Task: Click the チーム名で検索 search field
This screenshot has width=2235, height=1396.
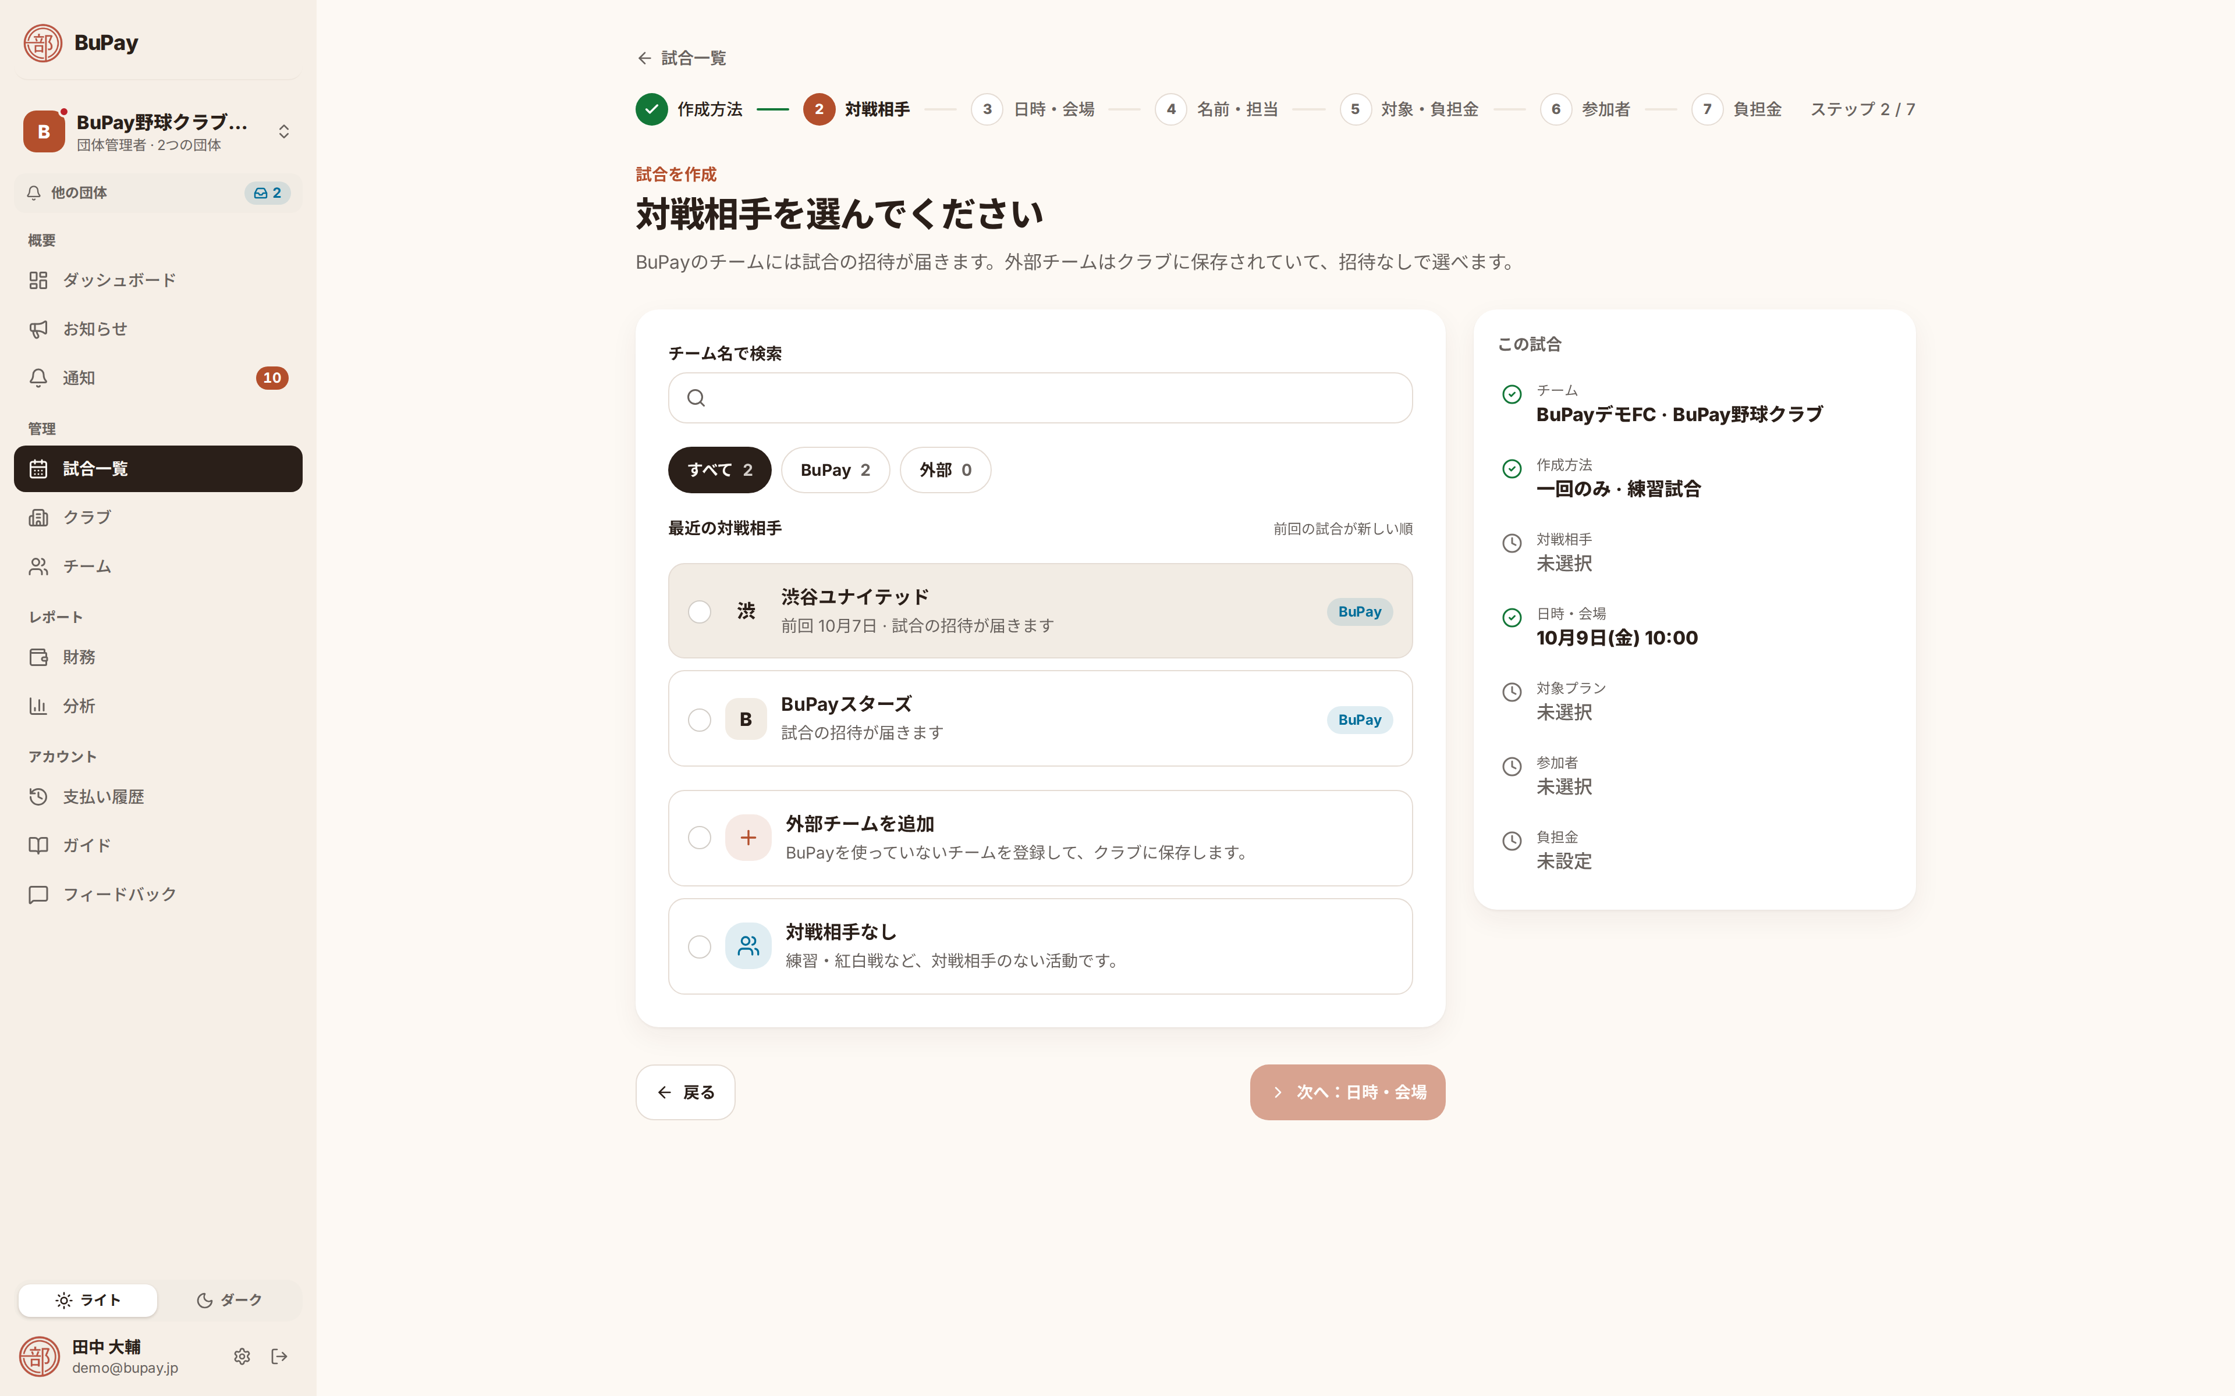Action: pyautogui.click(x=1040, y=398)
